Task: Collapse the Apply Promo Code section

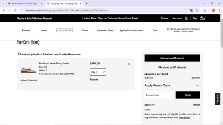Action: click(x=197, y=85)
